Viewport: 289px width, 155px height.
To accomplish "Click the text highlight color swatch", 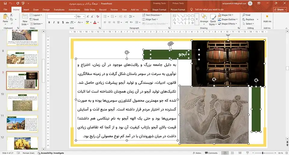I will pyautogui.click(x=87, y=22).
